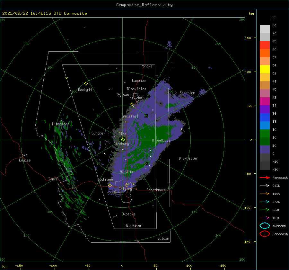Select yellow diamond marker beside RockyMH
The height and width of the screenshot is (270, 289).
[86, 84]
